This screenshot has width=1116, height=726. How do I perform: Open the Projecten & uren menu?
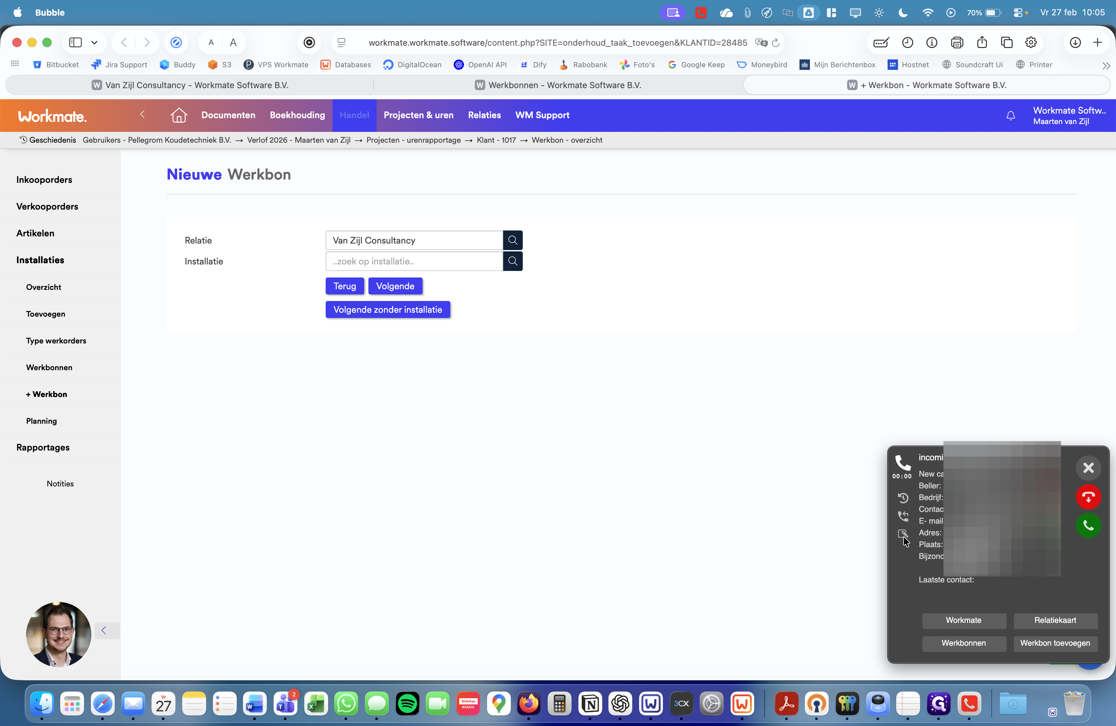[418, 115]
